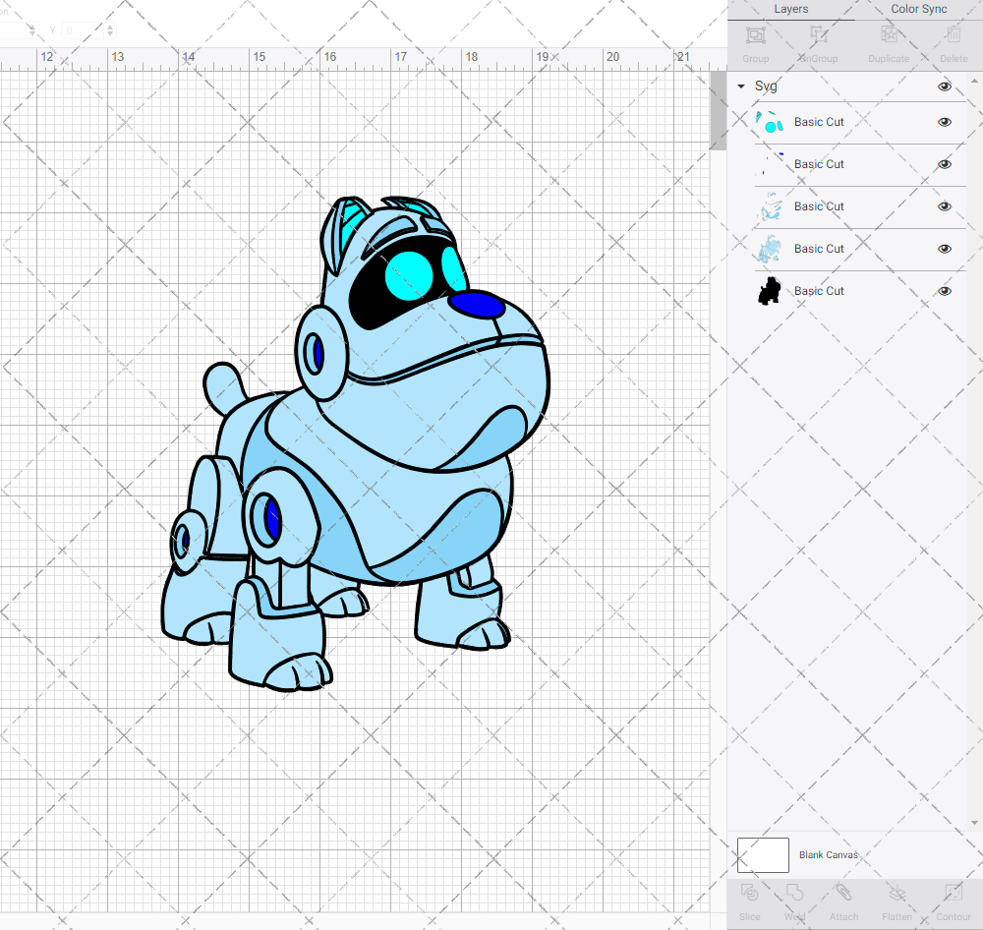Click the Blank Canvas color swatch
983x930 pixels.
click(x=763, y=854)
